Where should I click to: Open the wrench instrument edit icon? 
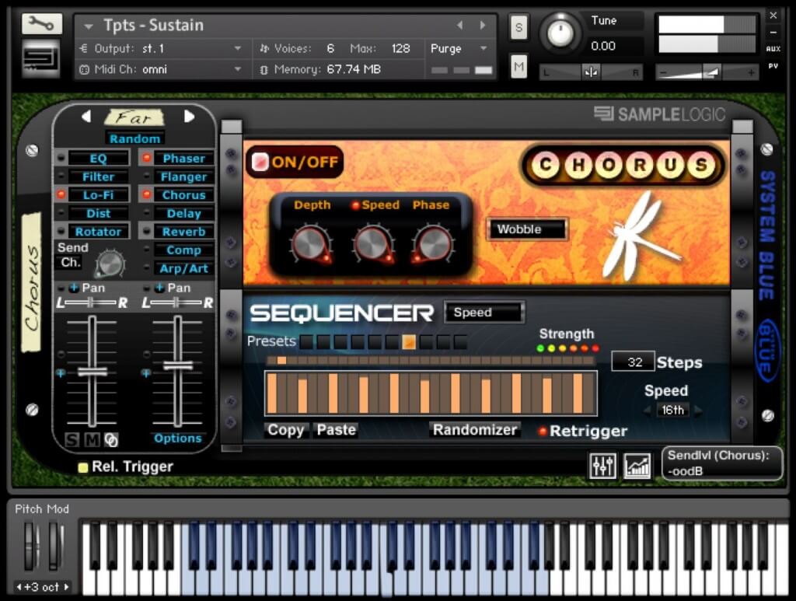click(x=41, y=23)
